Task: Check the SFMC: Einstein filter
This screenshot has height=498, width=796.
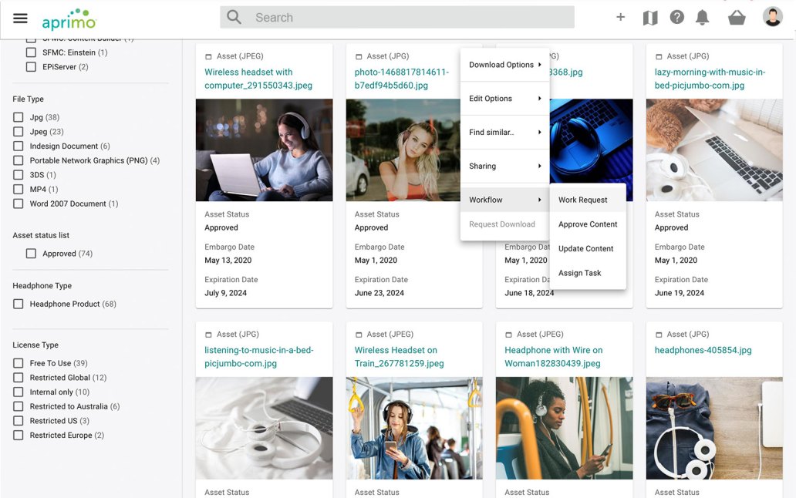Action: click(31, 52)
